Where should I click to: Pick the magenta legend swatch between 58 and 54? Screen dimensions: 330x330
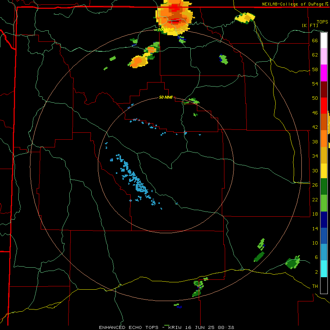(x=324, y=73)
